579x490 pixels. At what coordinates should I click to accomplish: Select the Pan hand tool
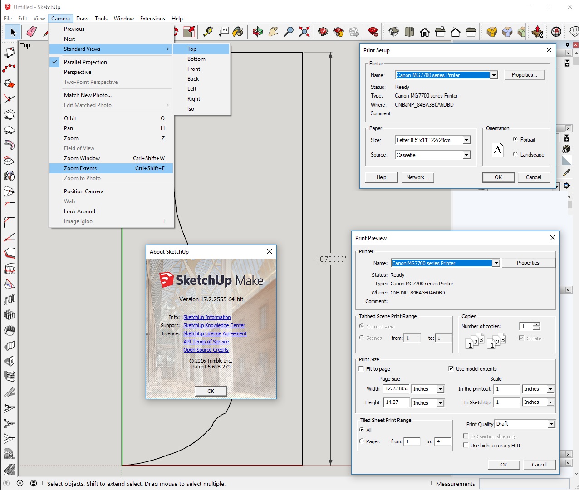pos(273,32)
